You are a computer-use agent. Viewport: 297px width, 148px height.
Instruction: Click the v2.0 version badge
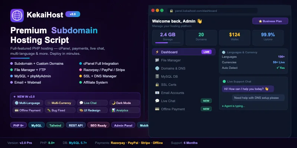point(73,14)
